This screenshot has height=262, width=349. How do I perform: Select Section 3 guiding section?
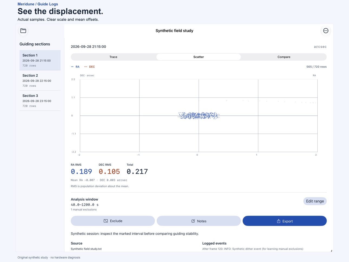[40, 101]
